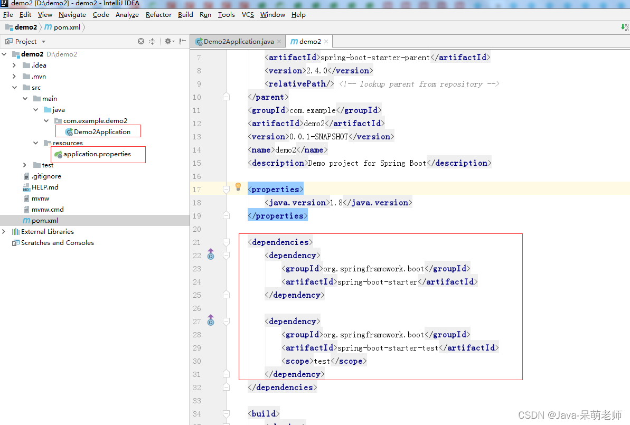This screenshot has height=425, width=630.
Task: Click the Scratches and Consoles icon
Action: click(x=16, y=243)
